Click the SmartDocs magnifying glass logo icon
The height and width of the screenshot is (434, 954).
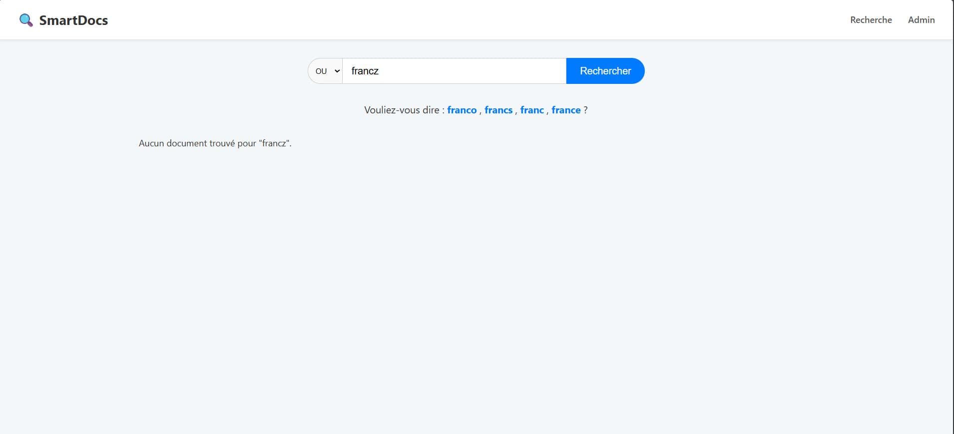pos(26,20)
